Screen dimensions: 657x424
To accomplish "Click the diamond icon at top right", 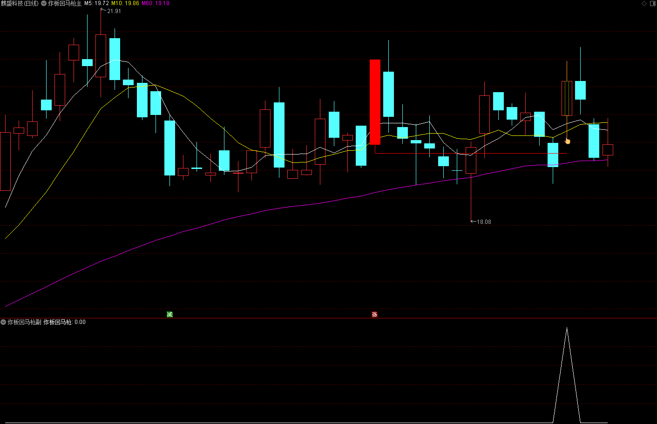I will pyautogui.click(x=644, y=3).
